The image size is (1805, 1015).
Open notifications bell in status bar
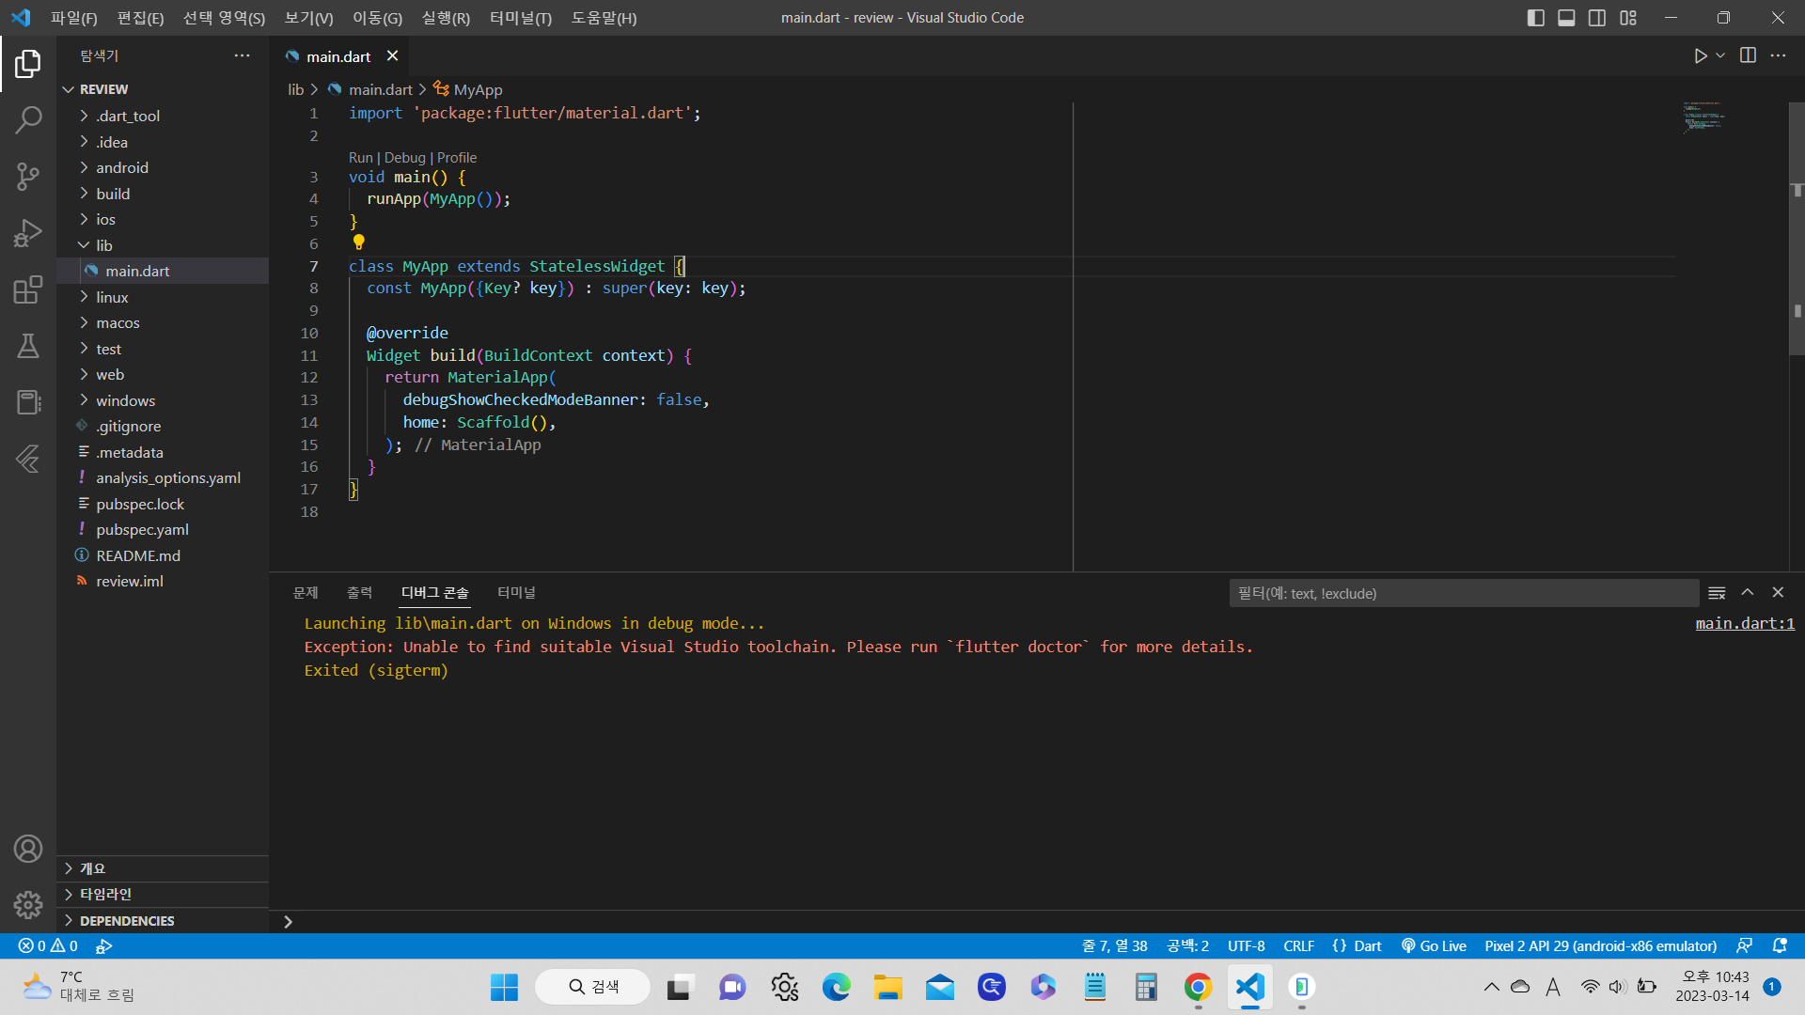click(1780, 945)
